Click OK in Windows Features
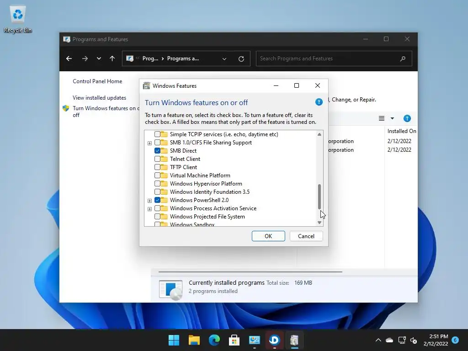The height and width of the screenshot is (351, 468). (x=268, y=236)
